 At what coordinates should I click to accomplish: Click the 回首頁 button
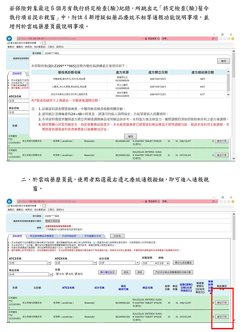[117, 236]
